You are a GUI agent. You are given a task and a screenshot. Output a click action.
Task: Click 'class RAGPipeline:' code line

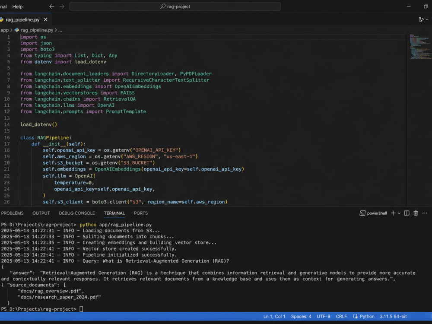coord(46,137)
